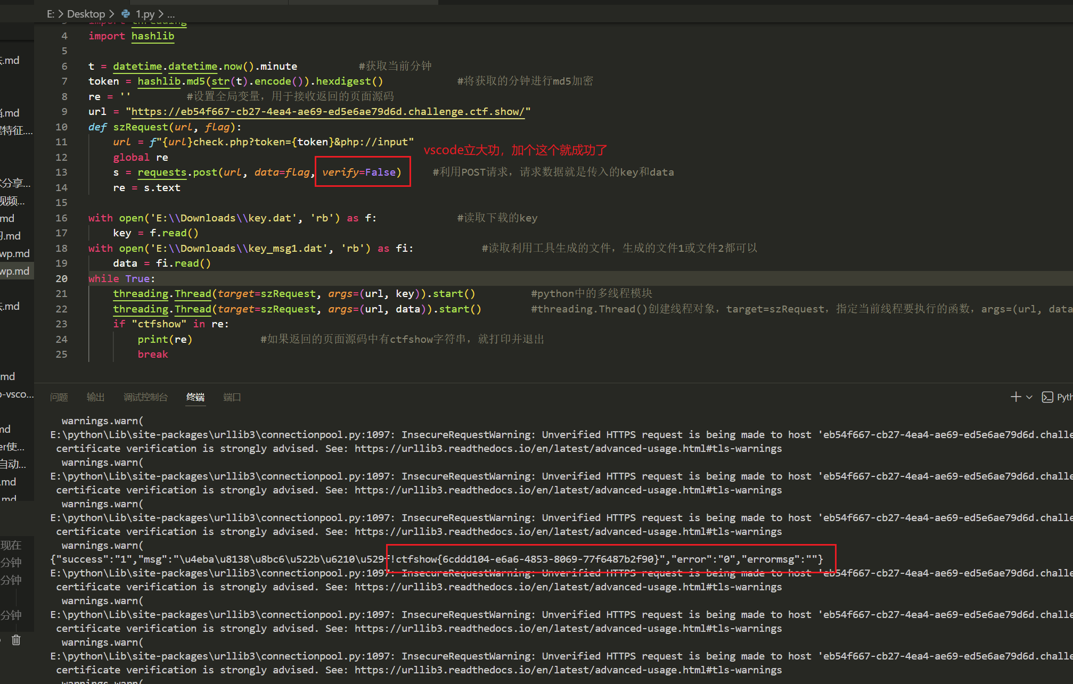Open the 端口 ports tab
Screen dimensions: 1073x684
[x=232, y=397]
